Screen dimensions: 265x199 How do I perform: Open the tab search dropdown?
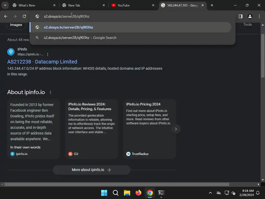pyautogui.click(x=5, y=5)
